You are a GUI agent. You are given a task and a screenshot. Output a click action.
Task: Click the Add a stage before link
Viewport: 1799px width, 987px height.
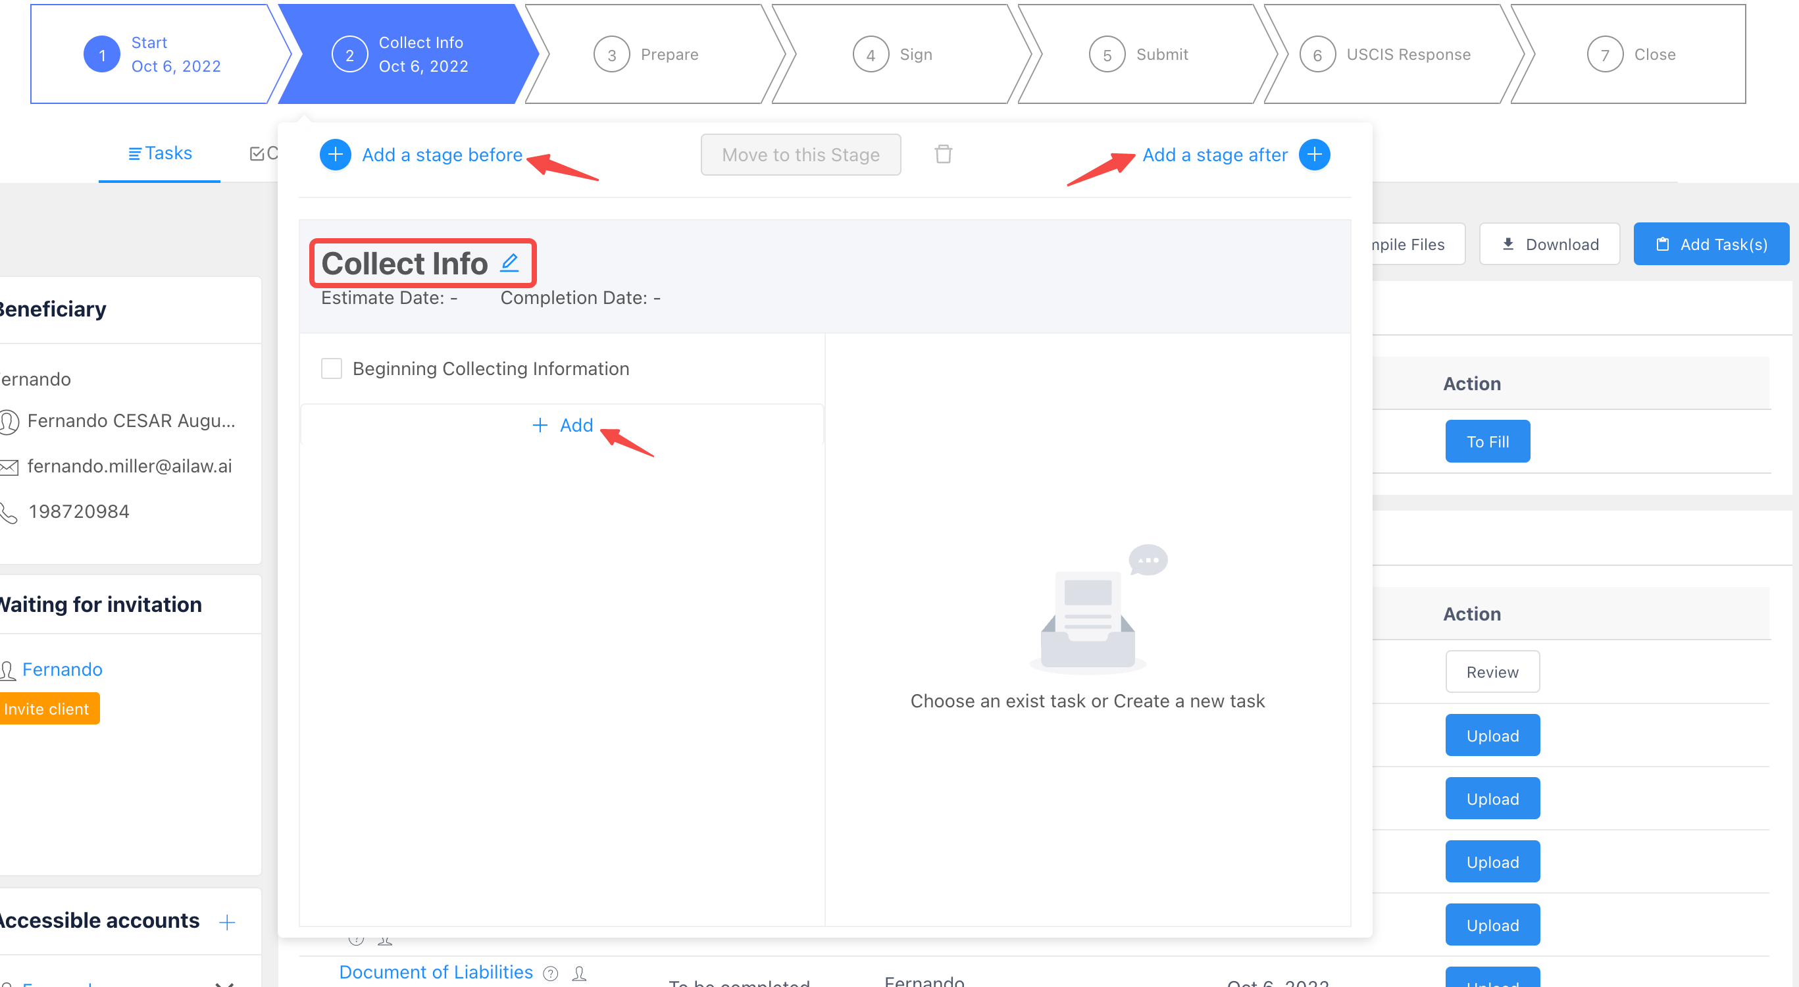coord(442,155)
